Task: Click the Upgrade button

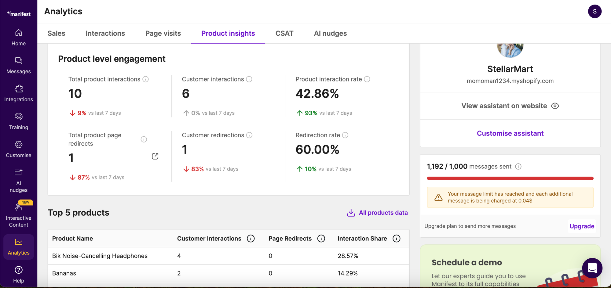Action: 582,226
